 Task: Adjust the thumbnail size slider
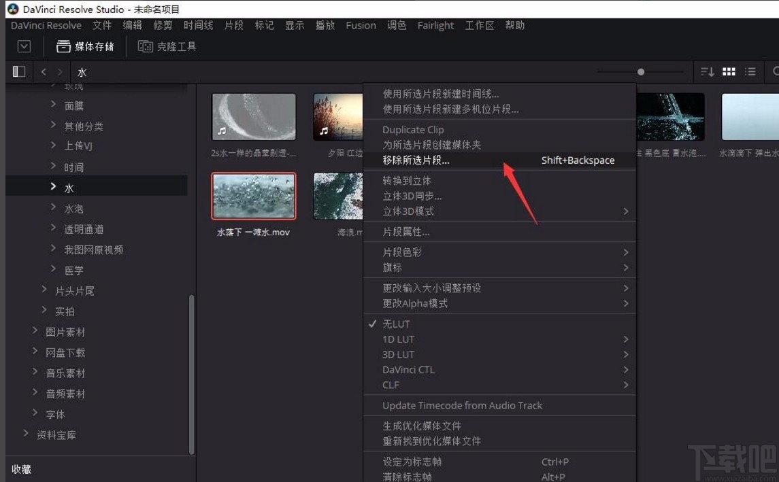640,71
